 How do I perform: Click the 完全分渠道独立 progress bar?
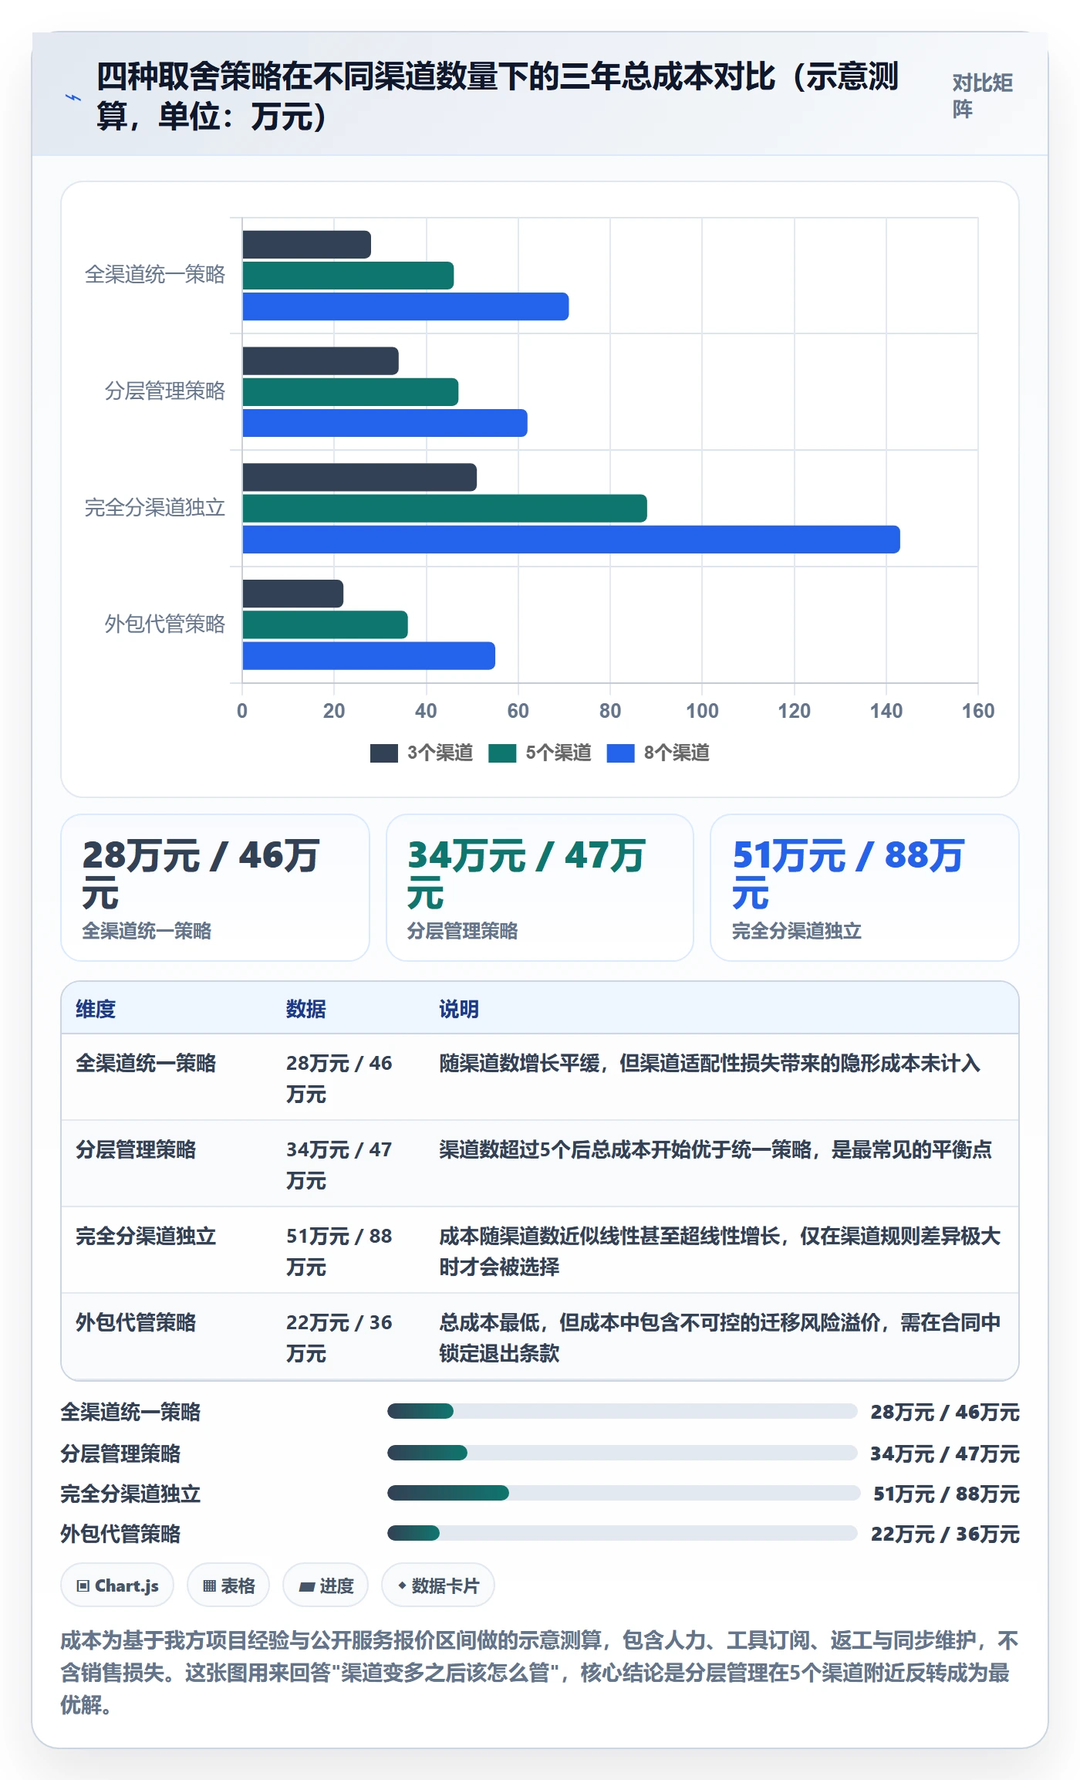[x=623, y=1493]
